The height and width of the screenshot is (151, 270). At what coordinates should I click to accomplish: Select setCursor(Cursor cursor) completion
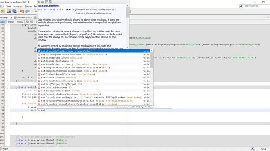(94, 78)
